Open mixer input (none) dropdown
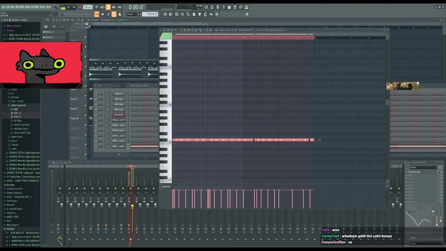Screen dimensions: 446x251 423,167
